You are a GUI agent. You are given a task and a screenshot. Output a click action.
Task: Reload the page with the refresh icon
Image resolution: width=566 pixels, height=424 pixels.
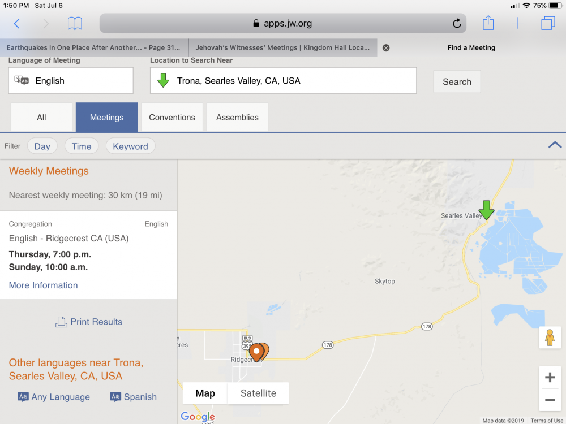(457, 23)
